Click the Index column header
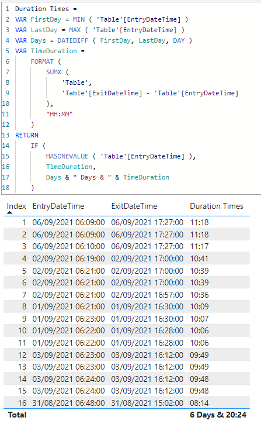 tap(16, 206)
